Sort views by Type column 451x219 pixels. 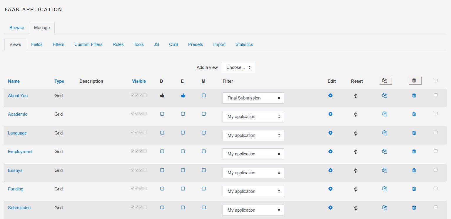(59, 81)
